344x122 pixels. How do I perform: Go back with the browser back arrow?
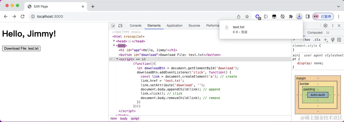(6, 16)
